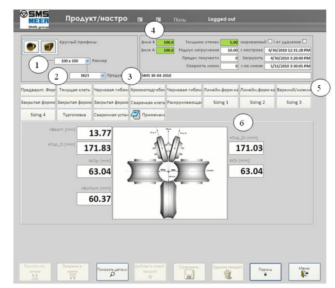
Task: Click the 'Logged out' user status text
Action: (222, 19)
